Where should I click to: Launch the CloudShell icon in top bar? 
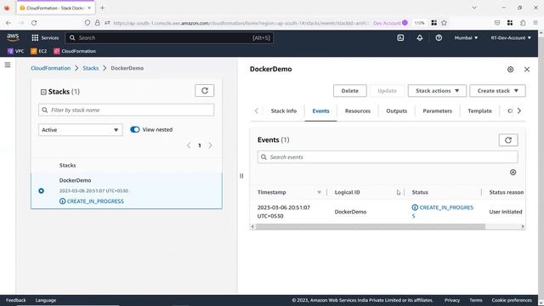[x=400, y=37]
